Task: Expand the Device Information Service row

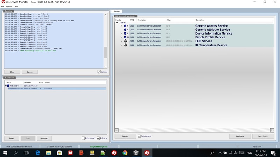Action: click(121, 33)
